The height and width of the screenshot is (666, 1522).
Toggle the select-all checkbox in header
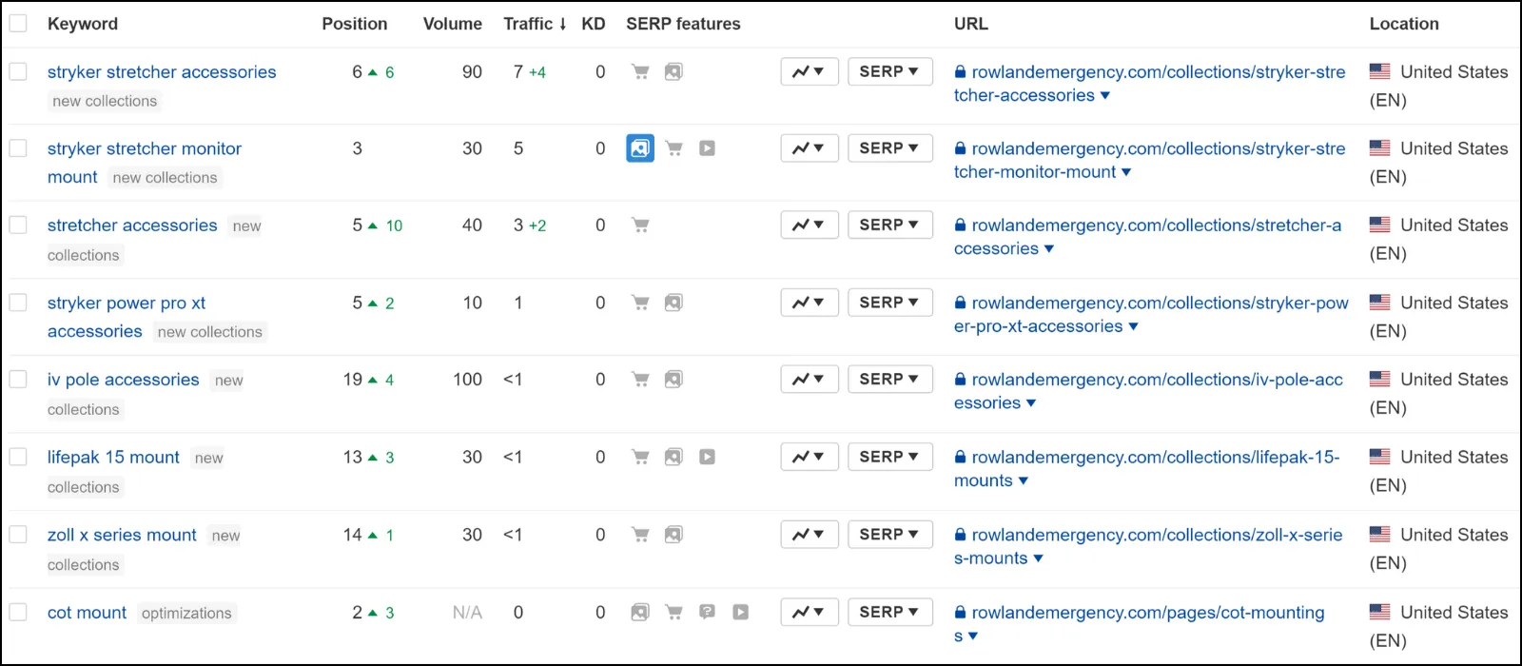tap(18, 24)
